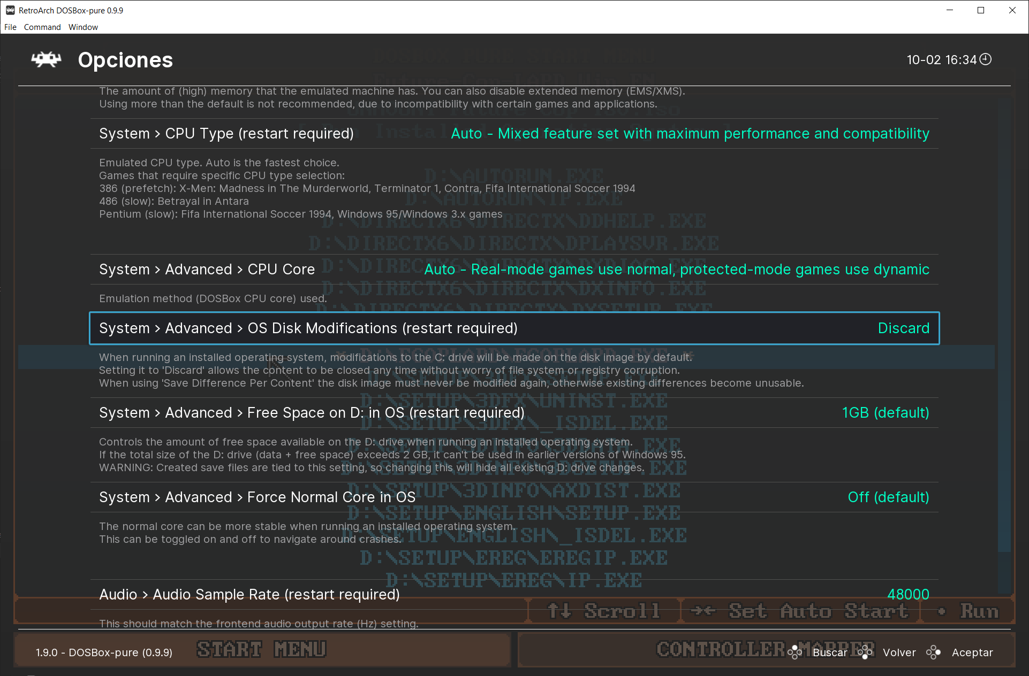Open the Window menu

[x=82, y=26]
